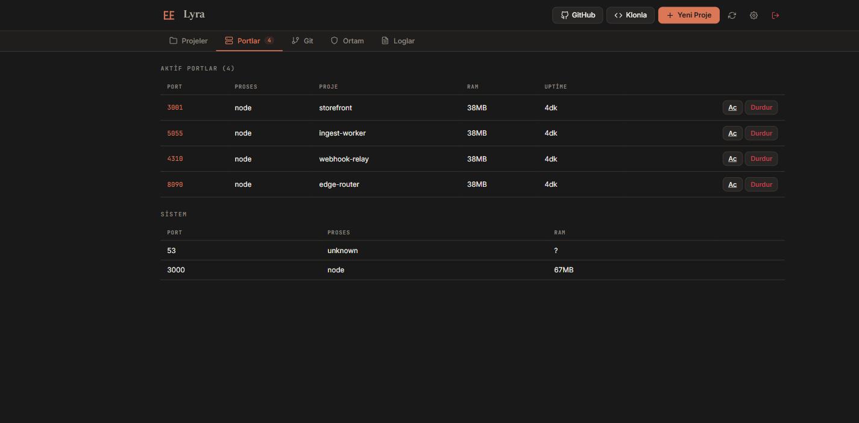The width and height of the screenshot is (859, 423).
Task: Stop webhook-relay with Durdur
Action: pos(761,158)
